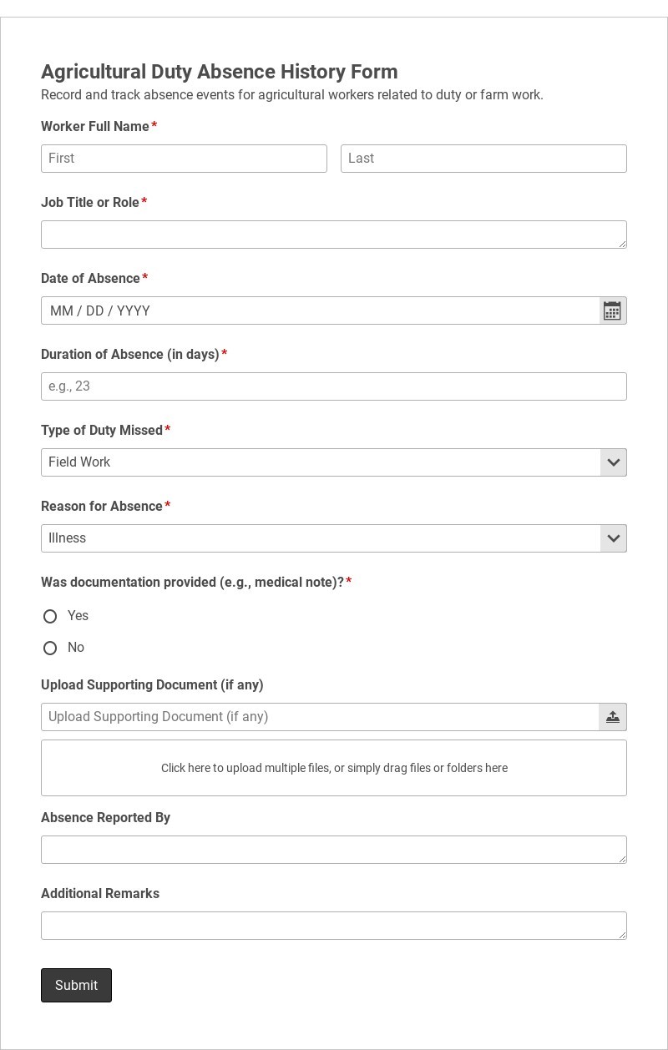668x1050 pixels.
Task: Click the 'Reason for Absence' label
Action: 102,506
